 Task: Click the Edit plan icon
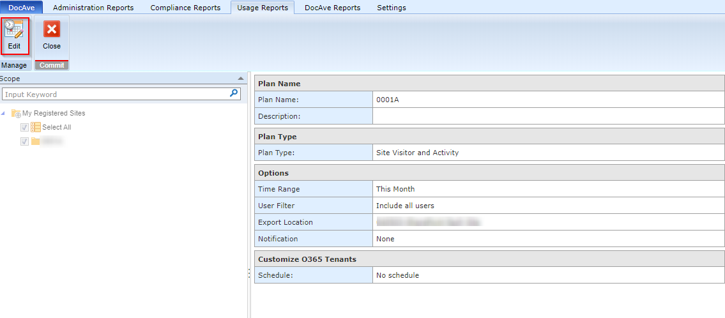pyautogui.click(x=14, y=29)
